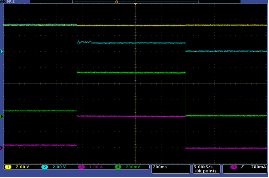
Task: Click the 10k points record length readout
Action: 205,171
